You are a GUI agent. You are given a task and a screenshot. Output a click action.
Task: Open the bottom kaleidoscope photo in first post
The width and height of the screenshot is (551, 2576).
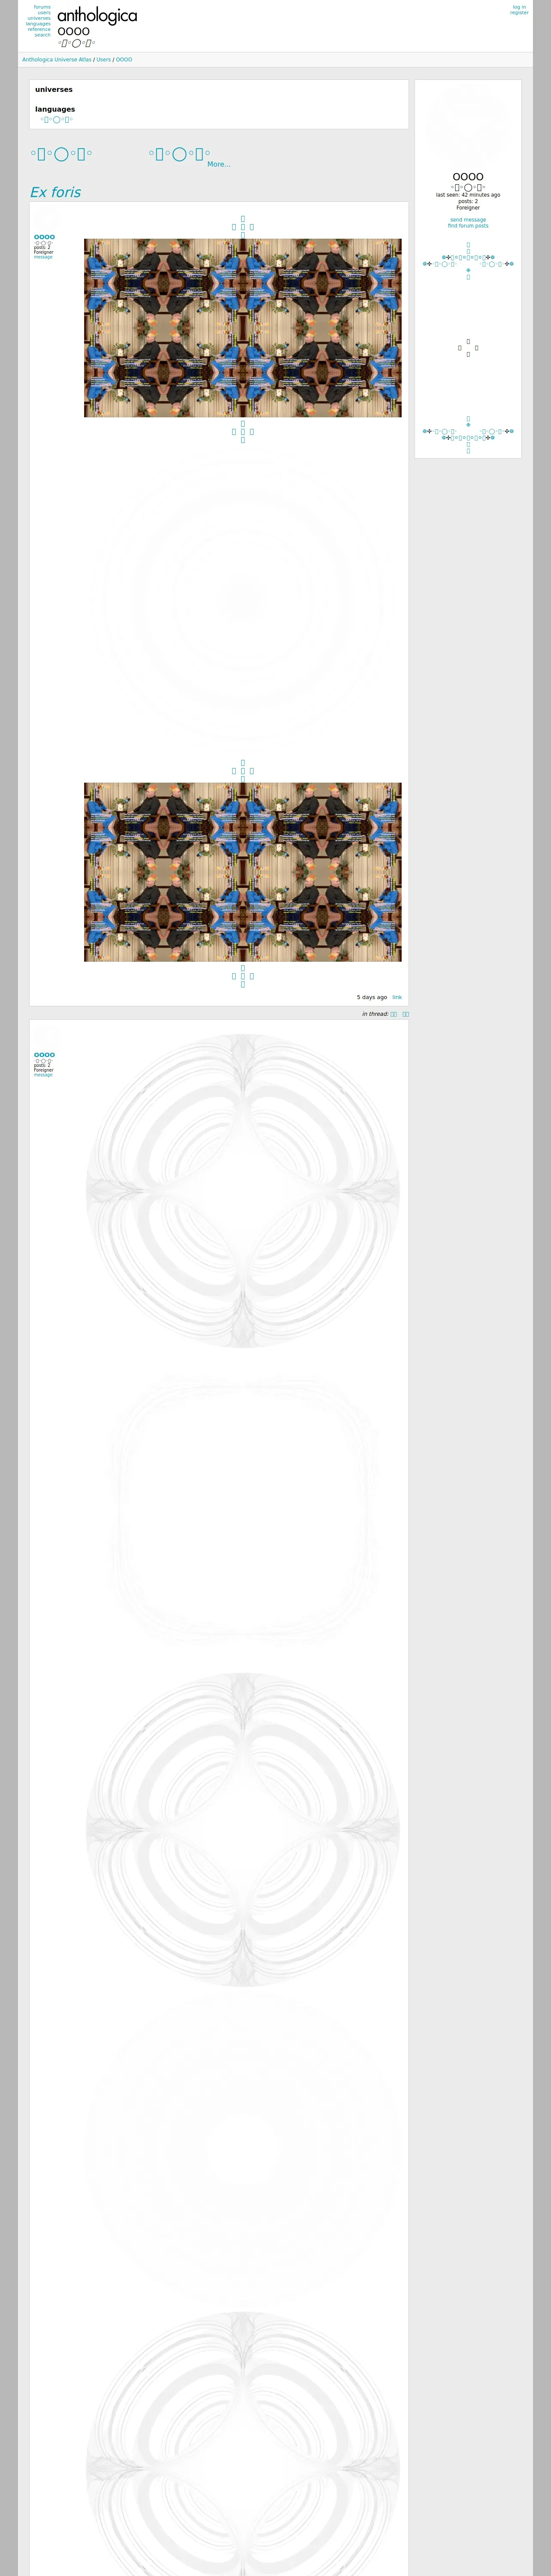243,872
